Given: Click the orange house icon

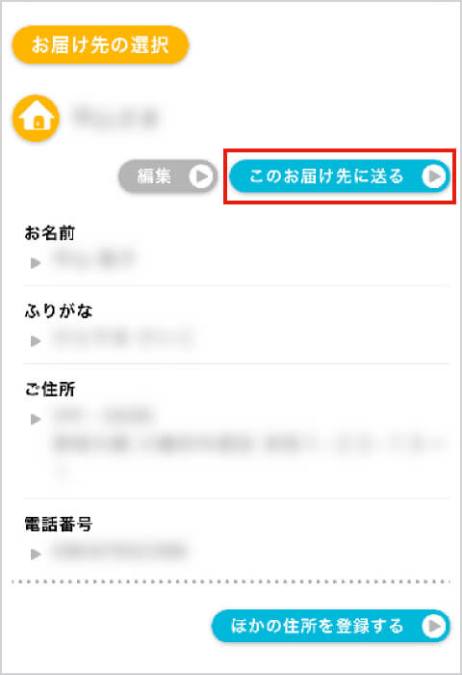Looking at the screenshot, I should (37, 118).
